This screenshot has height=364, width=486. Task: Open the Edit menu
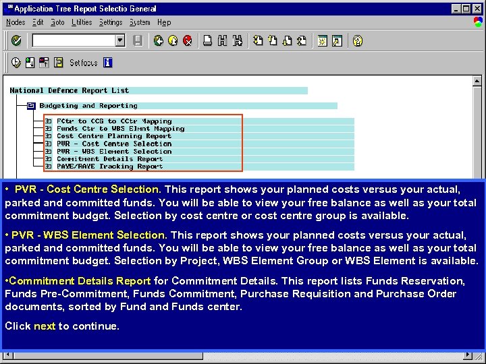coord(38,22)
